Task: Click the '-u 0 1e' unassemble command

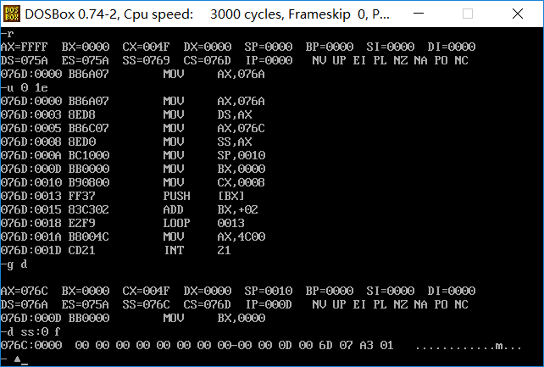Action: (25, 87)
